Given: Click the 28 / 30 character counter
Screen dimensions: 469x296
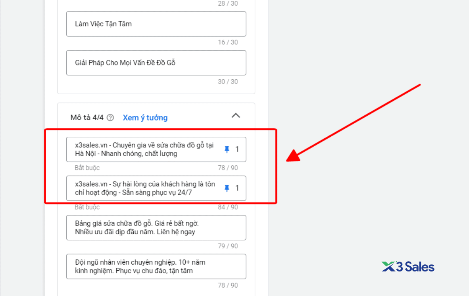Looking at the screenshot, I should point(228,4).
